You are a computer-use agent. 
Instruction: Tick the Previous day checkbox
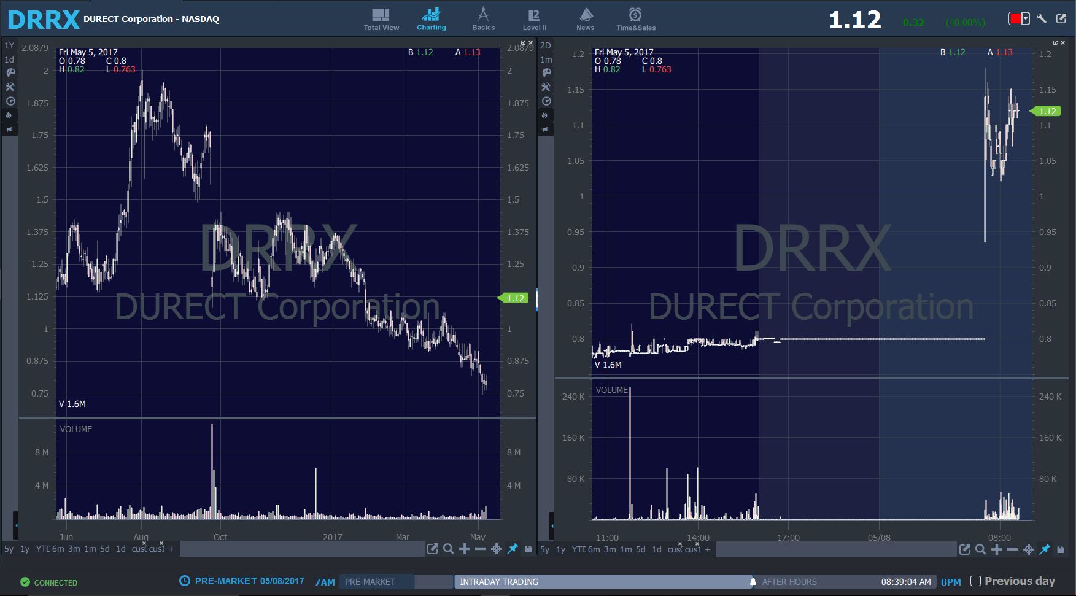click(x=975, y=581)
